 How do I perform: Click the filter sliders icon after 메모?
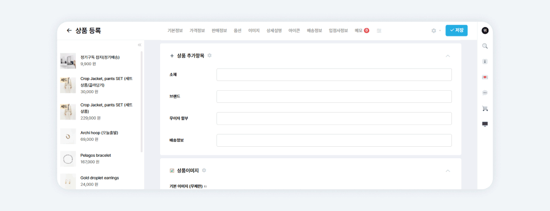click(379, 31)
